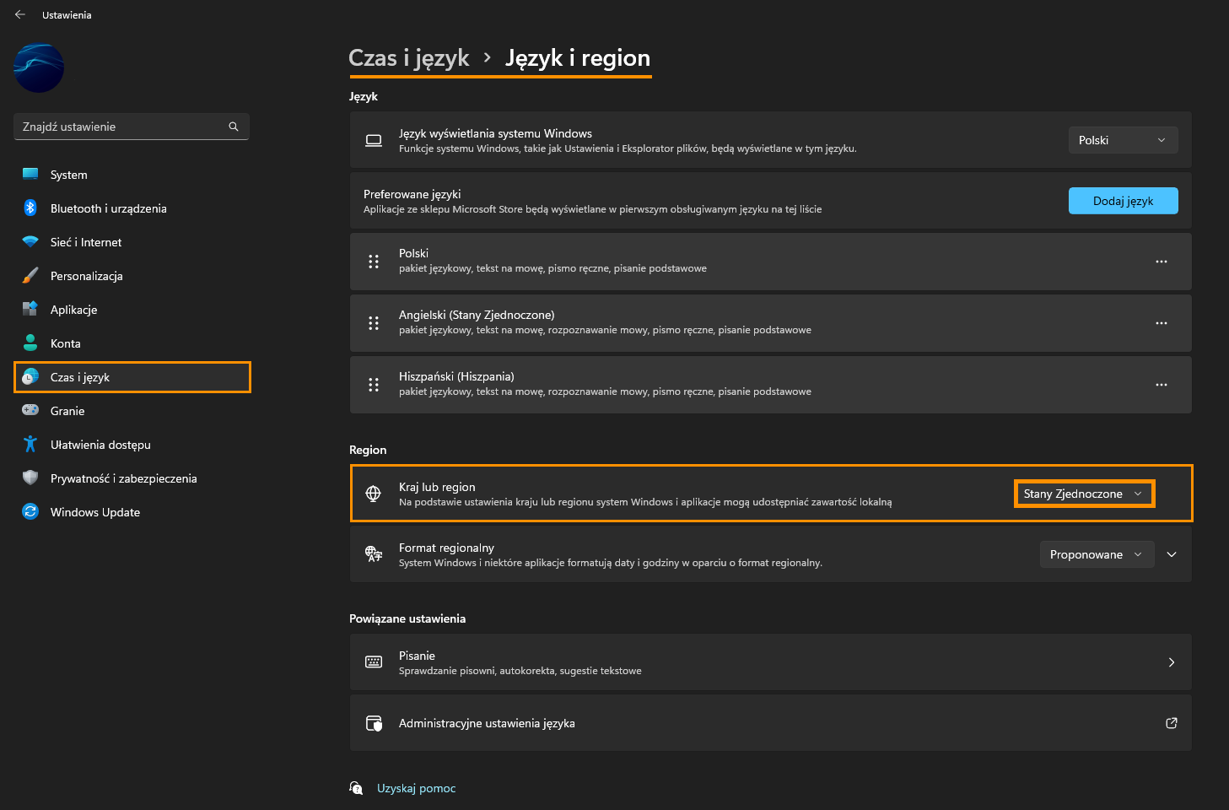Open Granie settings page
This screenshot has height=810, width=1229.
(132, 411)
